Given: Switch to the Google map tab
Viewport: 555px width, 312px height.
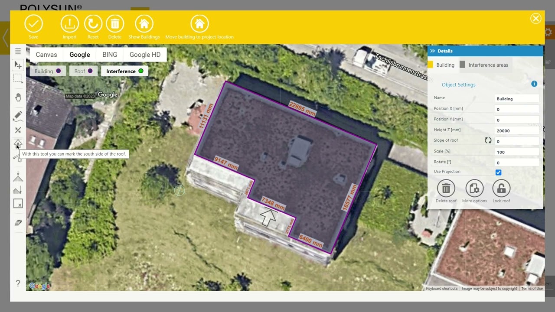Looking at the screenshot, I should point(80,55).
